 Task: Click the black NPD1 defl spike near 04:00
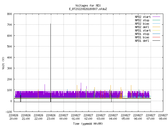point(111,96)
